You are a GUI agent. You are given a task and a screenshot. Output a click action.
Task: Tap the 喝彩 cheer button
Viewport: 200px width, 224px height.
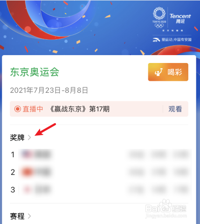[x=168, y=72]
